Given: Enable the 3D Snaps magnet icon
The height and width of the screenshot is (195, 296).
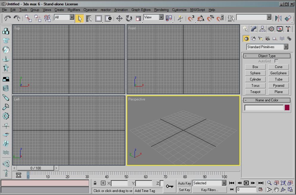Looking at the screenshot, I should pyautogui.click(x=191, y=18).
